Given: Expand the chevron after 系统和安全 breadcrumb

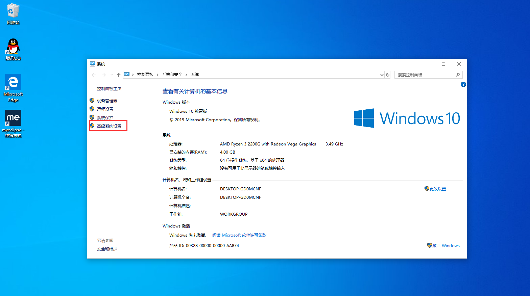Looking at the screenshot, I should (x=186, y=75).
